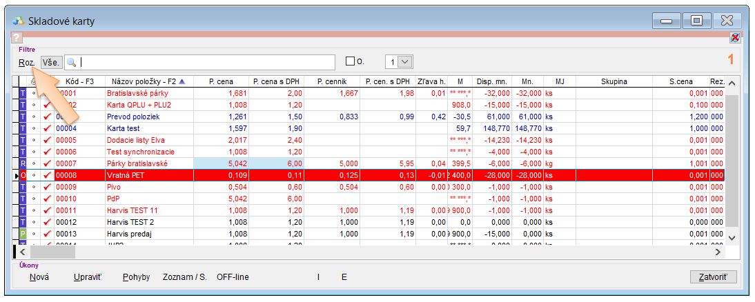The height and width of the screenshot is (302, 755).
Task: Click the help question mark icon
Action: coord(17,38)
